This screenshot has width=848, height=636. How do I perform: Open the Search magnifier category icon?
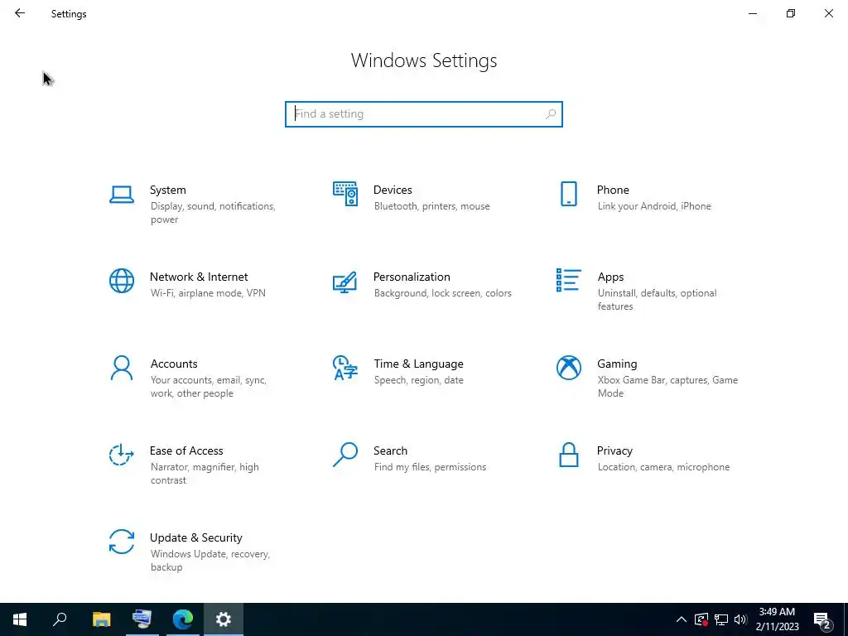(345, 455)
